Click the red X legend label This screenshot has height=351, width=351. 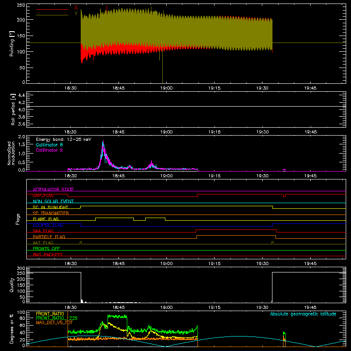[76, 8]
